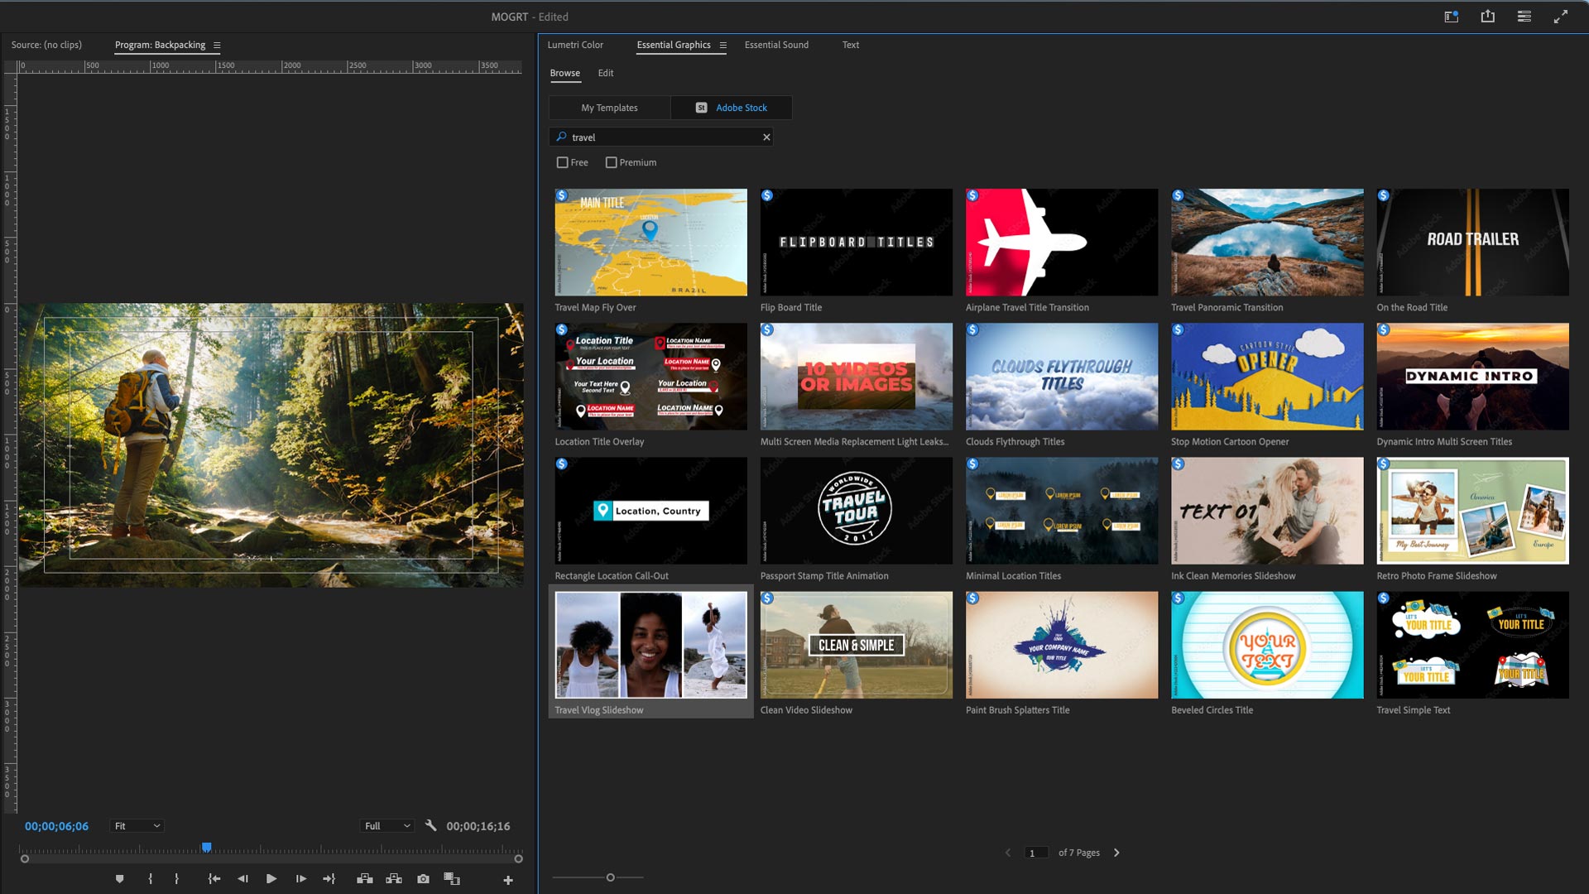Add a marker in Program monitor

120,879
